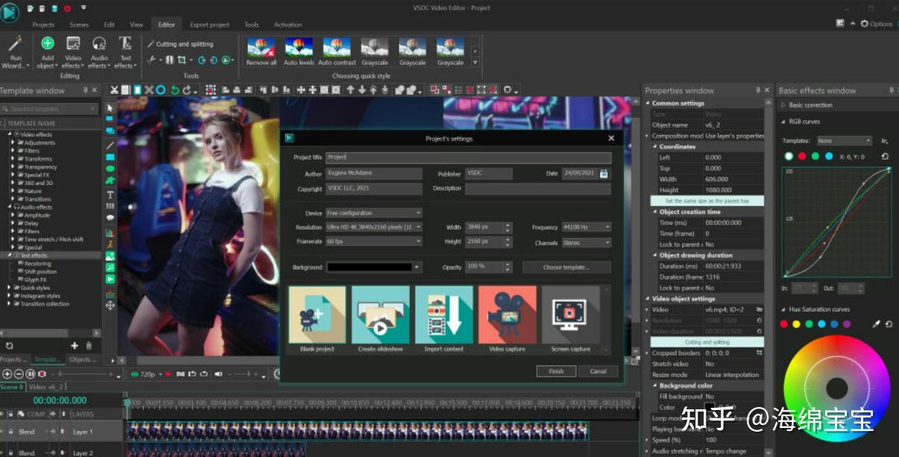Viewport: 899px width, 457px height.
Task: Switch to Export project tab
Action: point(209,25)
